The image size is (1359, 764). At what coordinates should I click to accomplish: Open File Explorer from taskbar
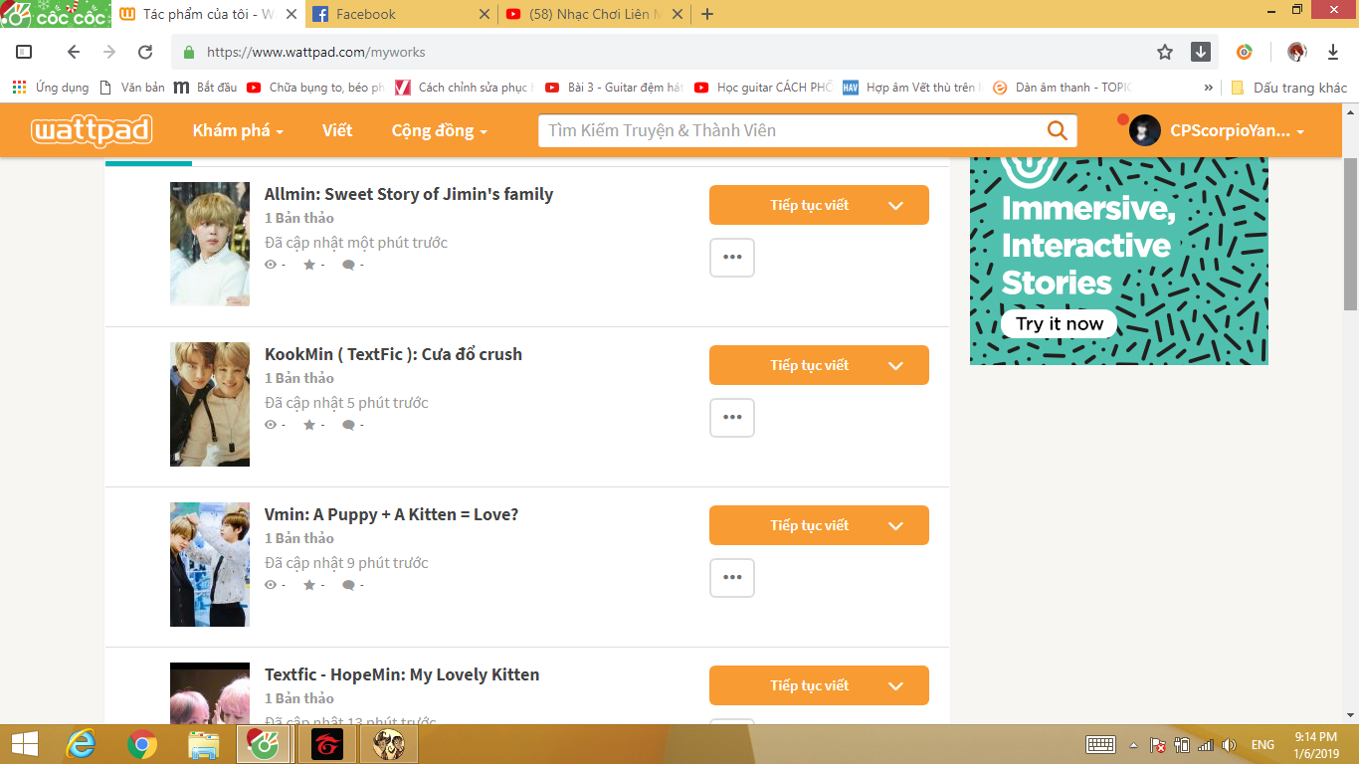(x=204, y=744)
